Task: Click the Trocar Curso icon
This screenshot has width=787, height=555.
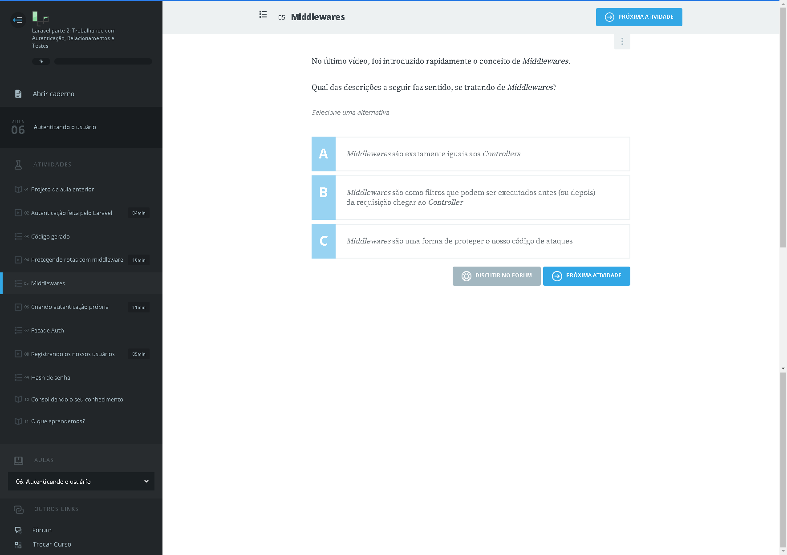Action: click(18, 545)
